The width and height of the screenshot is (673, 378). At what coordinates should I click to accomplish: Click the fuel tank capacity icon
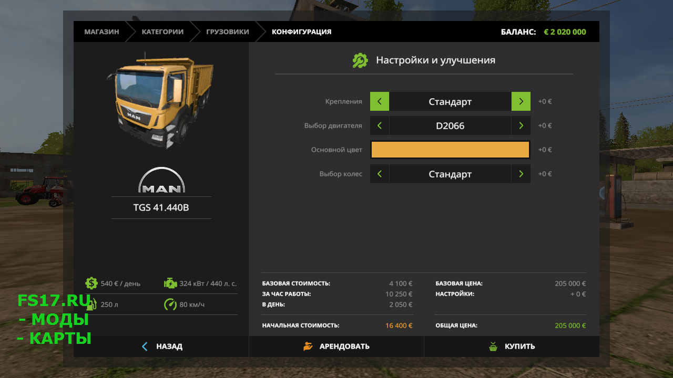(x=91, y=304)
